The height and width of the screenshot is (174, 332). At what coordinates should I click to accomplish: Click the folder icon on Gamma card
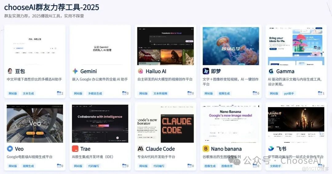[320, 93]
